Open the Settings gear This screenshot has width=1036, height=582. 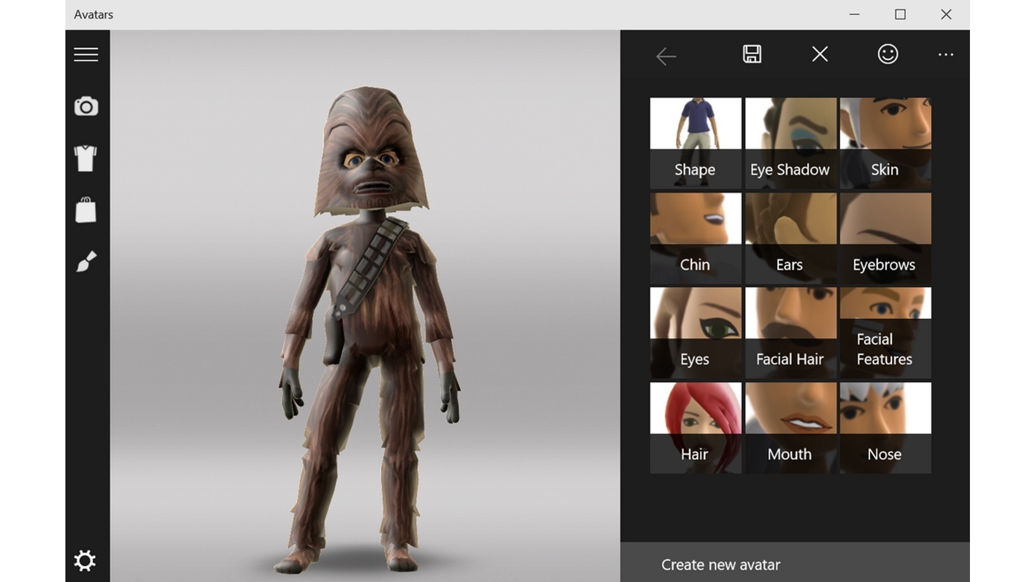click(85, 560)
